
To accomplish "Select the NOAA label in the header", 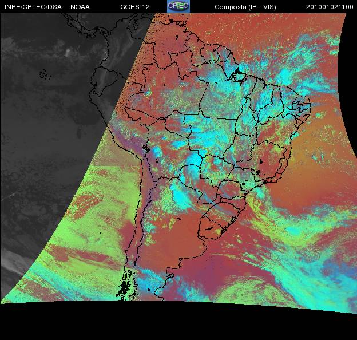I will click(80, 7).
